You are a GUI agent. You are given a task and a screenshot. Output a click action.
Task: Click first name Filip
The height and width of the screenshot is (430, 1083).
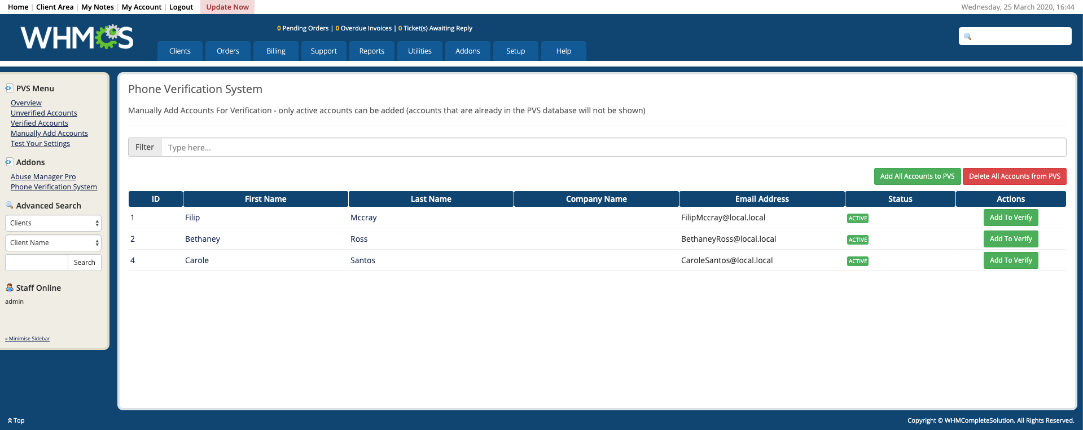[x=192, y=218]
